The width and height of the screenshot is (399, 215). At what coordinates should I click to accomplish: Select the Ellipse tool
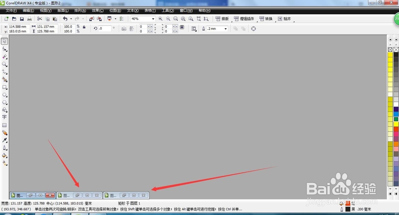tap(4, 95)
